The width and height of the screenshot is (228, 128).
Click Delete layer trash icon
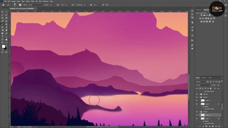click(x=219, y=127)
